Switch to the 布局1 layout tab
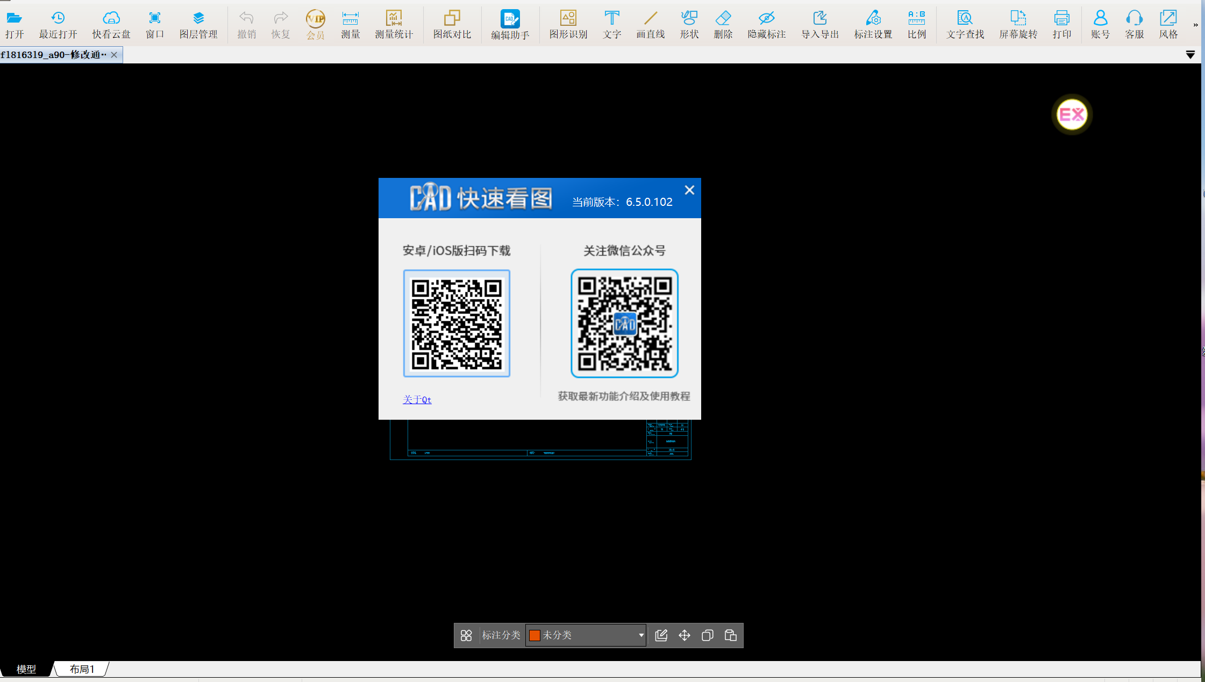Image resolution: width=1205 pixels, height=682 pixels. pos(82,669)
